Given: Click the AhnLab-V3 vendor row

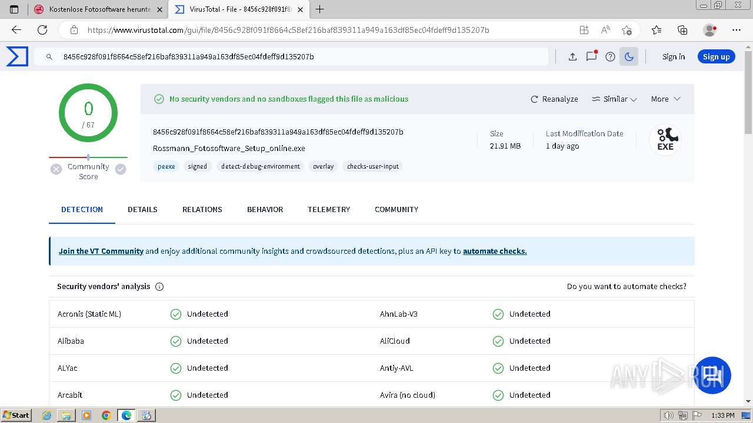Looking at the screenshot, I should [x=532, y=314].
